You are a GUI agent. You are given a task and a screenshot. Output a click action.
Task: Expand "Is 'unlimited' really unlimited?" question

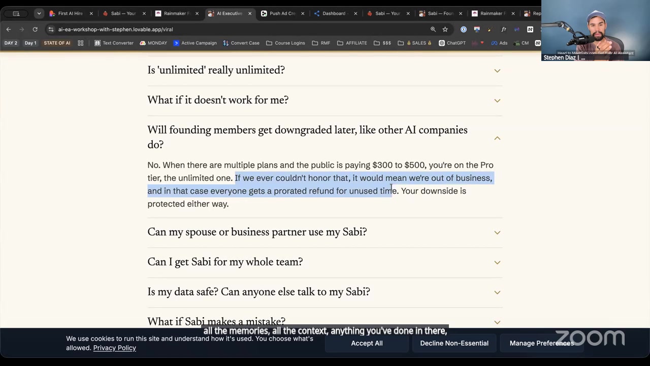coord(324,70)
